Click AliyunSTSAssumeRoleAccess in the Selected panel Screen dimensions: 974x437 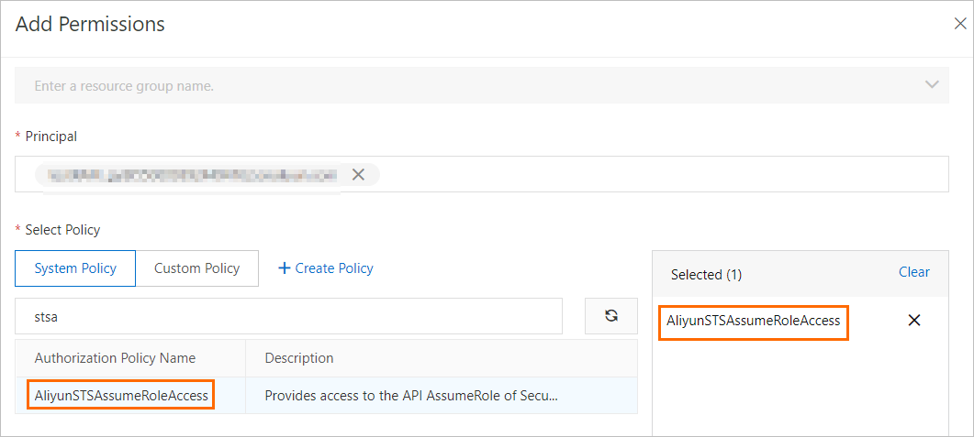754,321
